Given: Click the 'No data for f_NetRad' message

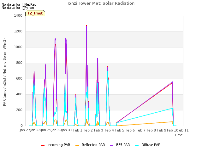Looking at the screenshot, I should (x=19, y=4).
